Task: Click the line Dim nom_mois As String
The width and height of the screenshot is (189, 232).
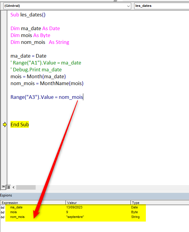Action: [x=40, y=42]
